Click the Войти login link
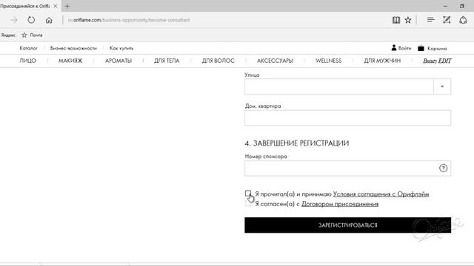Screen dimensions: 474x266 coord(405,48)
